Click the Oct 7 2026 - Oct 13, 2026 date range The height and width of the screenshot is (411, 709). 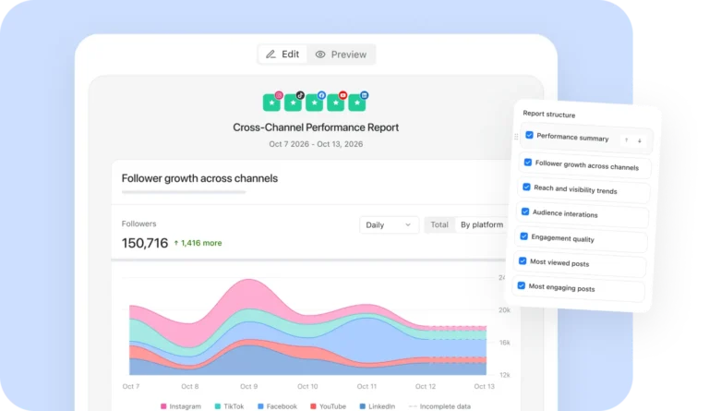point(316,144)
